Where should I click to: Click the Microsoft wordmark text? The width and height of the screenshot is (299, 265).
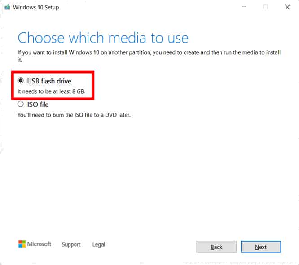(40, 244)
